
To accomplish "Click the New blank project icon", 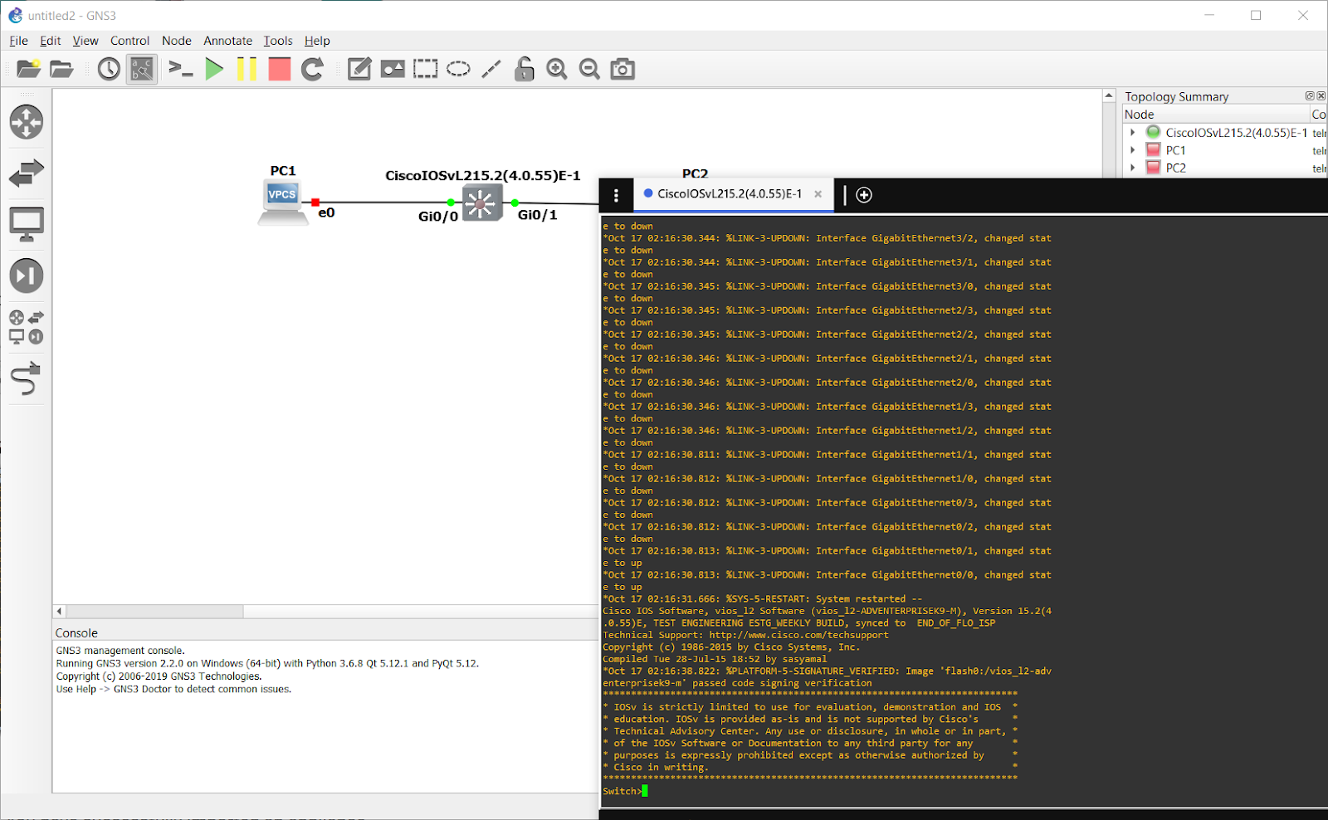I will pyautogui.click(x=28, y=69).
